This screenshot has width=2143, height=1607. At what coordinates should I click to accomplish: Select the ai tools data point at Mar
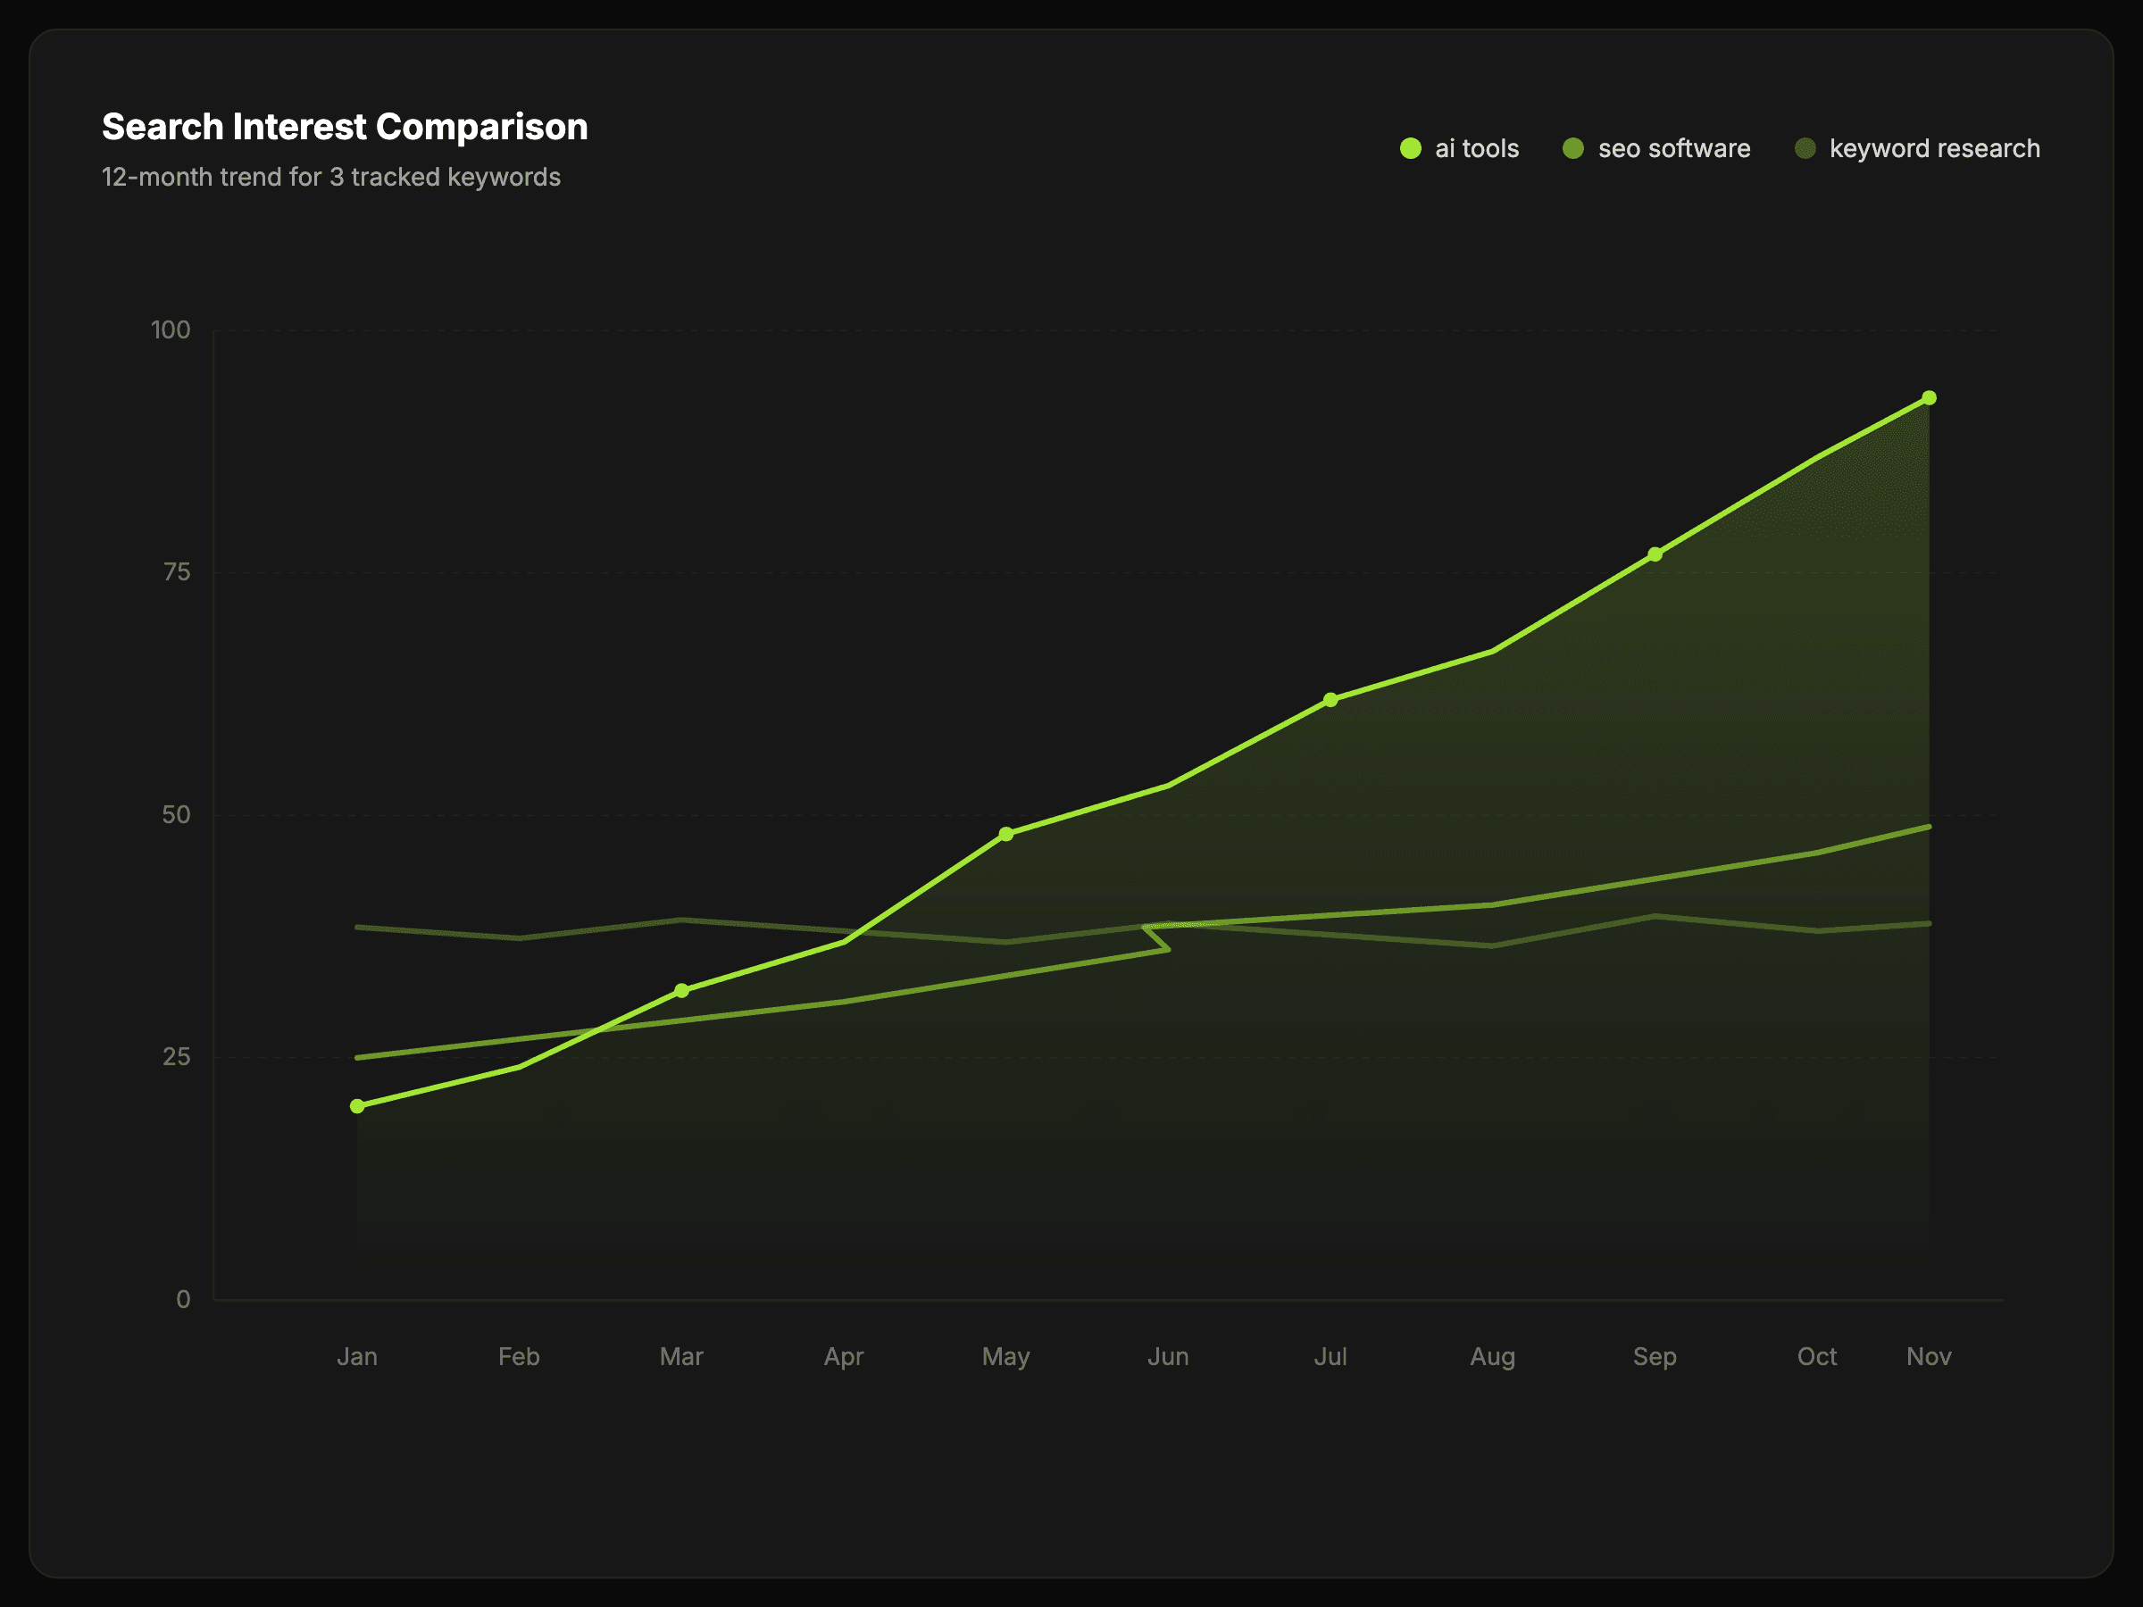pos(682,990)
